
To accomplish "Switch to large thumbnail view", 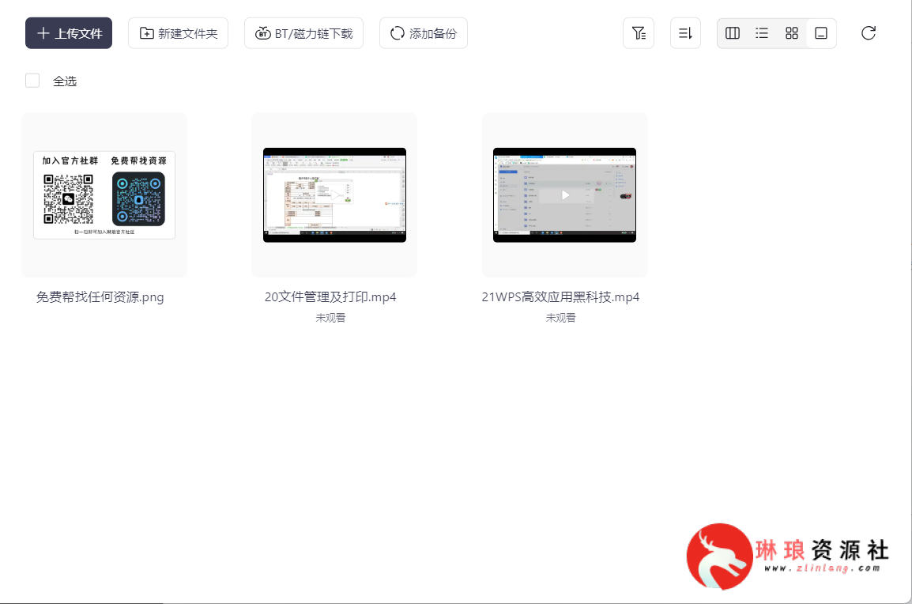I will (x=821, y=33).
